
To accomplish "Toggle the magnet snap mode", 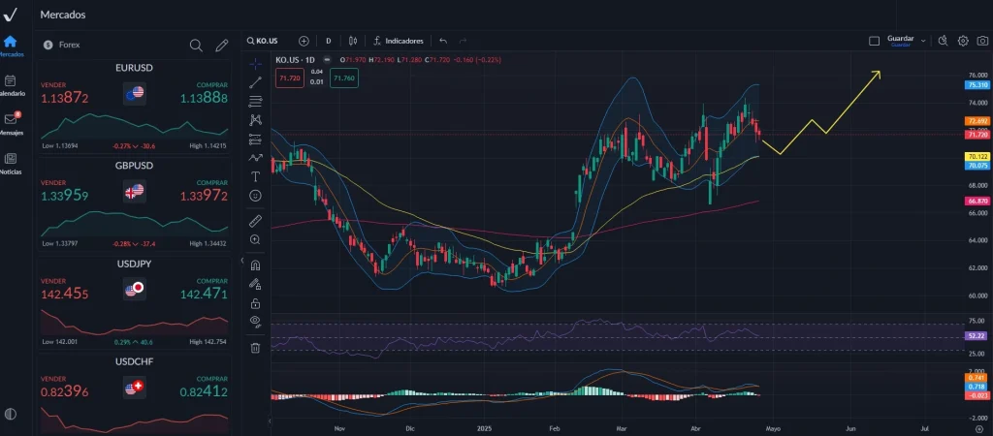I will coord(255,265).
